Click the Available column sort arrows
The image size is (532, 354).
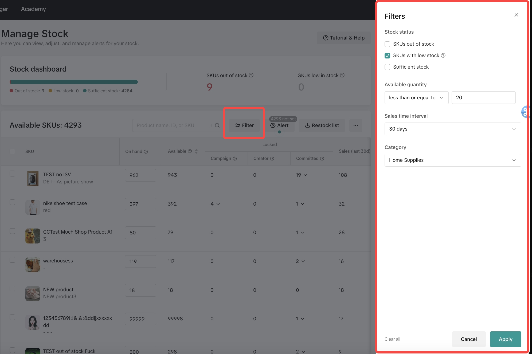(196, 151)
